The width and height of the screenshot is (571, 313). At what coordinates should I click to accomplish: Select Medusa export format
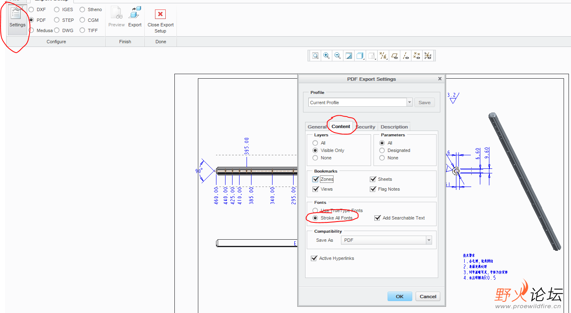(31, 30)
